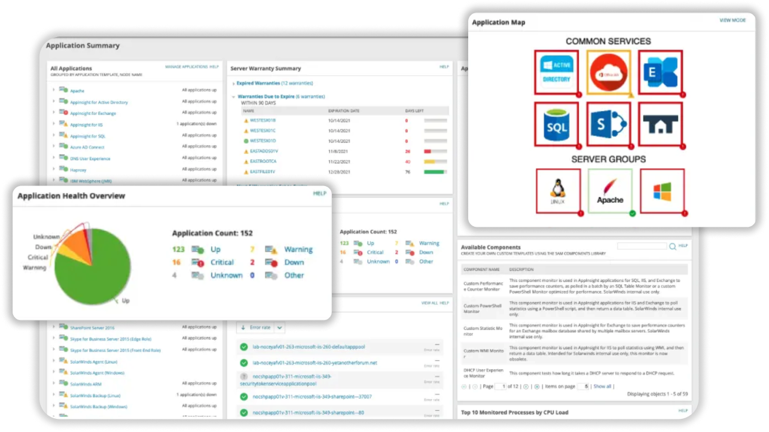The width and height of the screenshot is (769, 432).
Task: Click the Custom PowerShell Monitor component name
Action: point(482,309)
